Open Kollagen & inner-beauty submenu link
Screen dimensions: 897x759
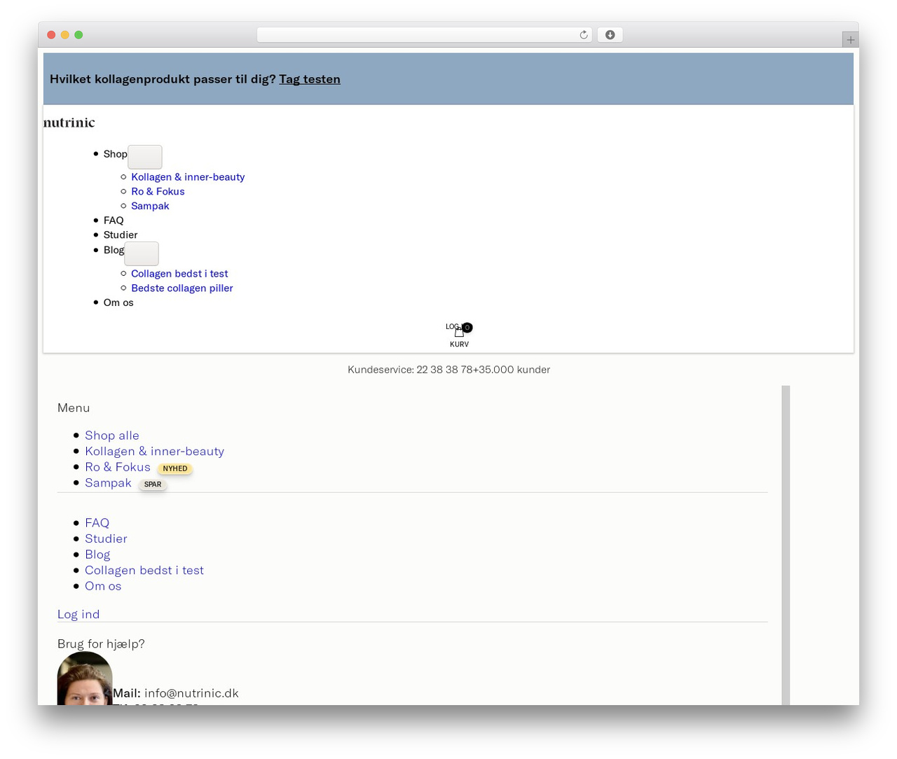[188, 177]
